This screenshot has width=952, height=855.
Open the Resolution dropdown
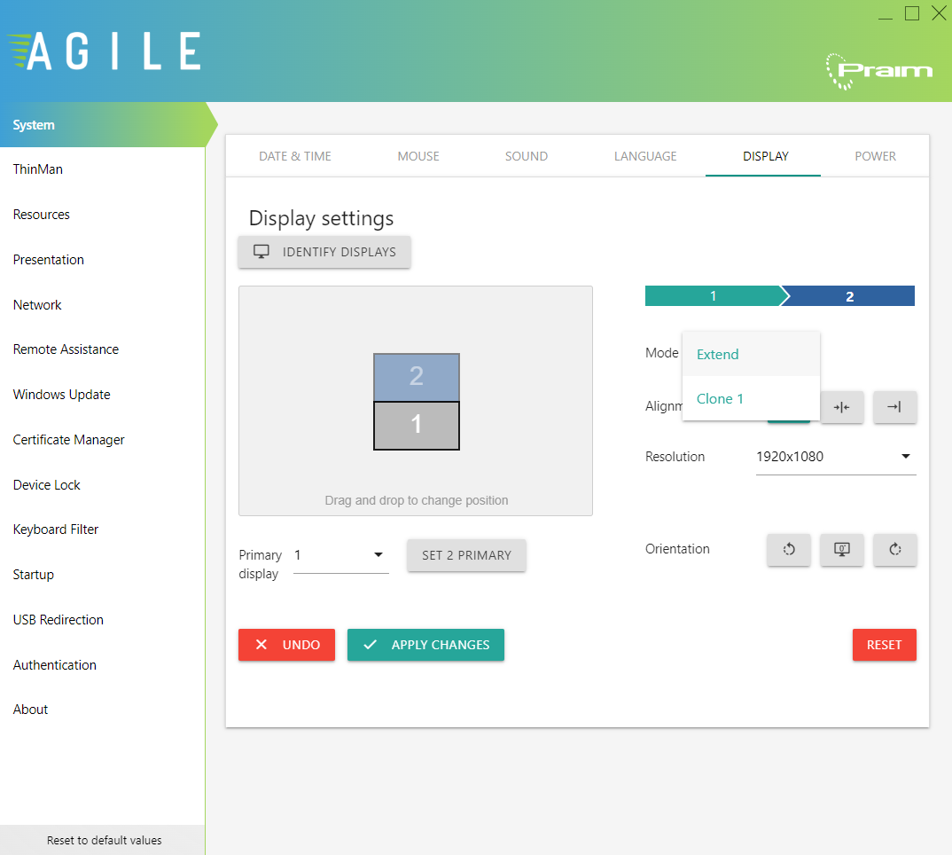[835, 457]
